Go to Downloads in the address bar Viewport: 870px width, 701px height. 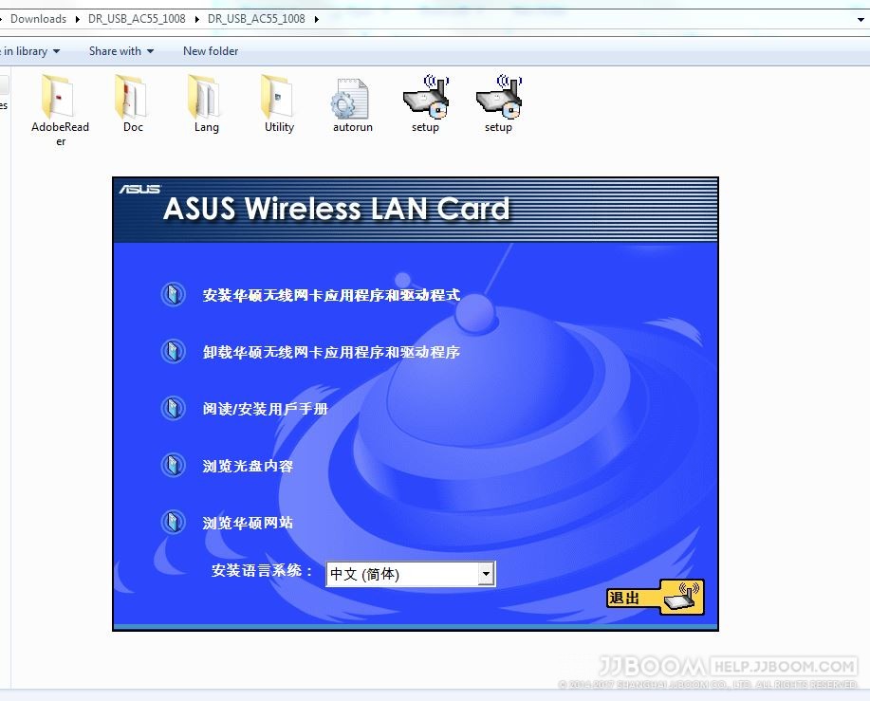click(38, 19)
